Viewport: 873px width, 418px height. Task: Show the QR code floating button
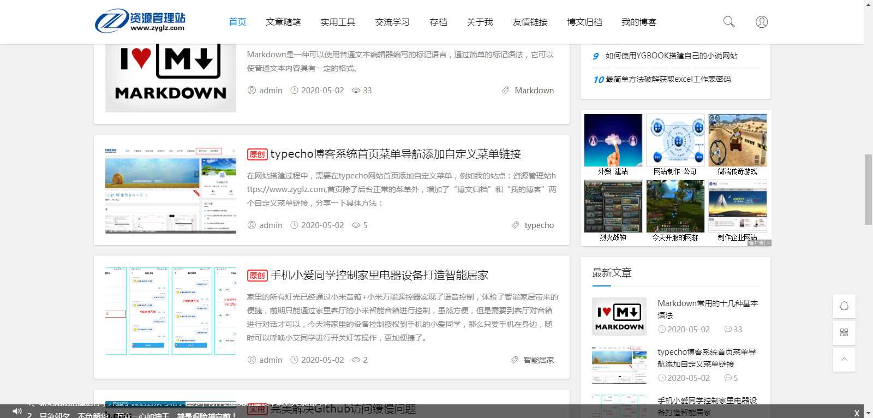pyautogui.click(x=844, y=333)
